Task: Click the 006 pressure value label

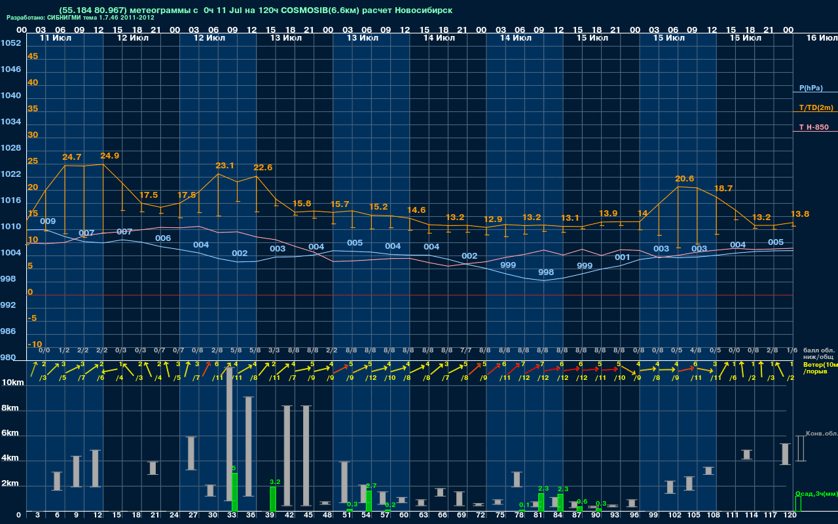Action: pos(163,238)
